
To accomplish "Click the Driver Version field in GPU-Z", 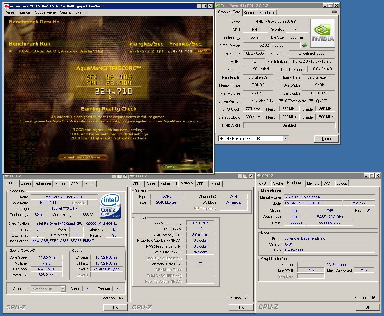I will coord(289,101).
